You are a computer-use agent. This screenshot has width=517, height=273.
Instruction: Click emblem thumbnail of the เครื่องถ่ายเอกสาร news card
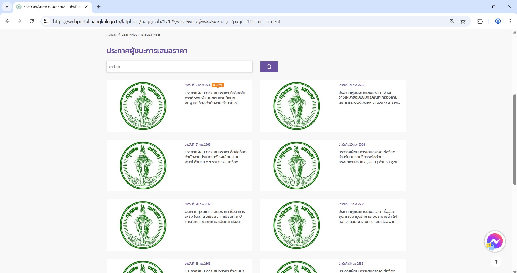pos(297,106)
